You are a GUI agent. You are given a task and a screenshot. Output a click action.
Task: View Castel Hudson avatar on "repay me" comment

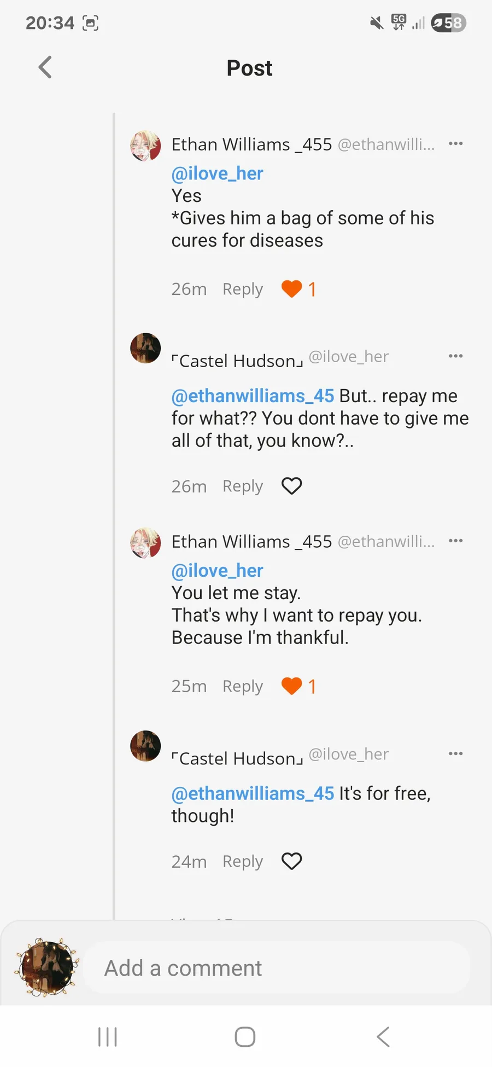145,348
